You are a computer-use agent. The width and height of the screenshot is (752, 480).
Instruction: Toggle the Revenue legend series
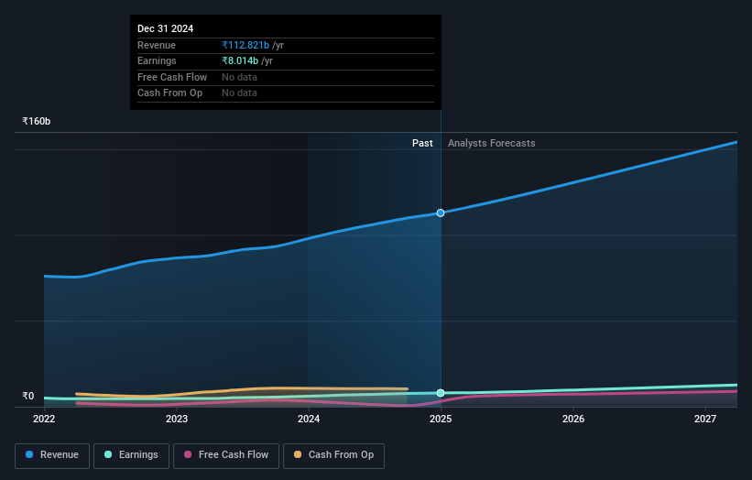click(52, 455)
